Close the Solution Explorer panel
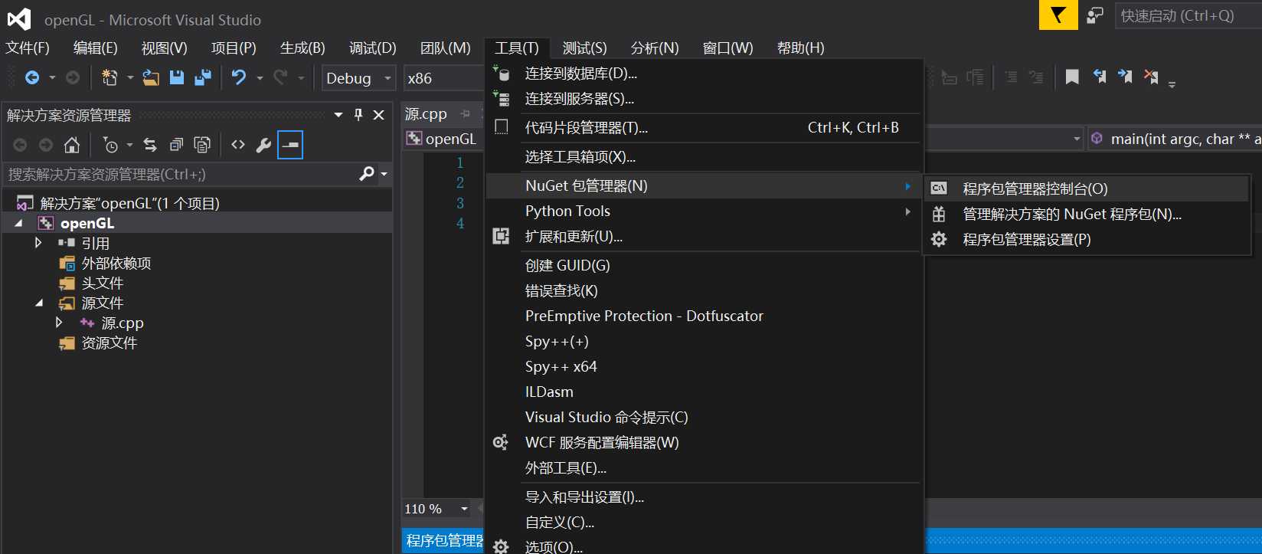This screenshot has width=1262, height=554. [378, 115]
